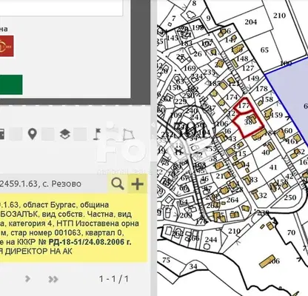Go to next results page arrow

pyautogui.click(x=27, y=279)
